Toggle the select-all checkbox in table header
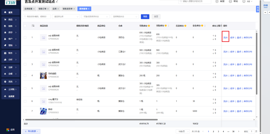 (25, 26)
